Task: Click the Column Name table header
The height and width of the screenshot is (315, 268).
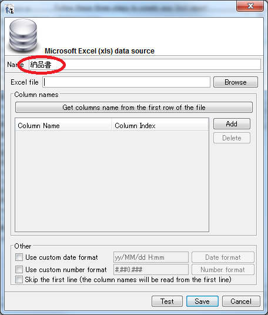Action: pos(63,126)
